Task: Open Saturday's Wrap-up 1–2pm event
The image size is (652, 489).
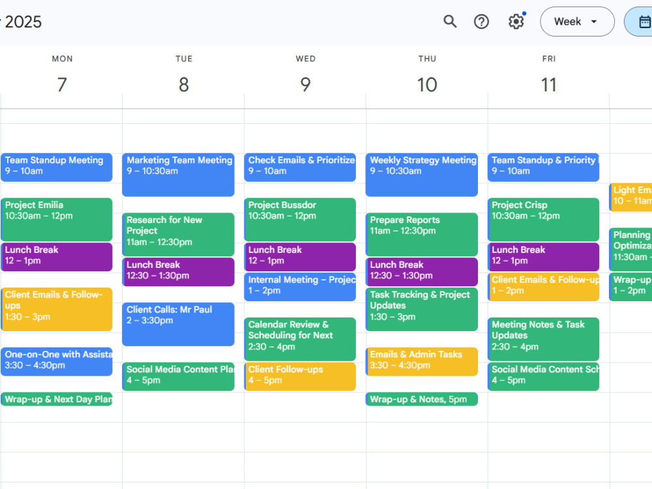Action: 630,287
